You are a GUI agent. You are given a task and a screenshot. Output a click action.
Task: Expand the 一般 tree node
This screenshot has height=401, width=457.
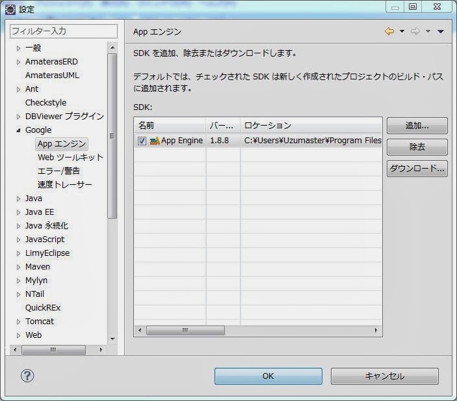click(x=18, y=48)
